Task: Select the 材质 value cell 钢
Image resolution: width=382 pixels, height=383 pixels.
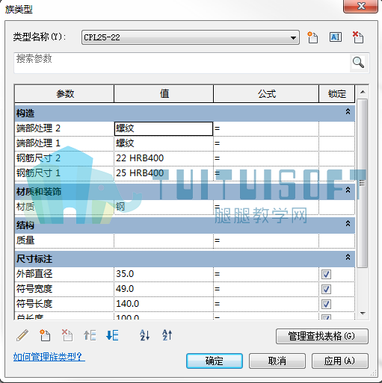Action: tap(164, 207)
